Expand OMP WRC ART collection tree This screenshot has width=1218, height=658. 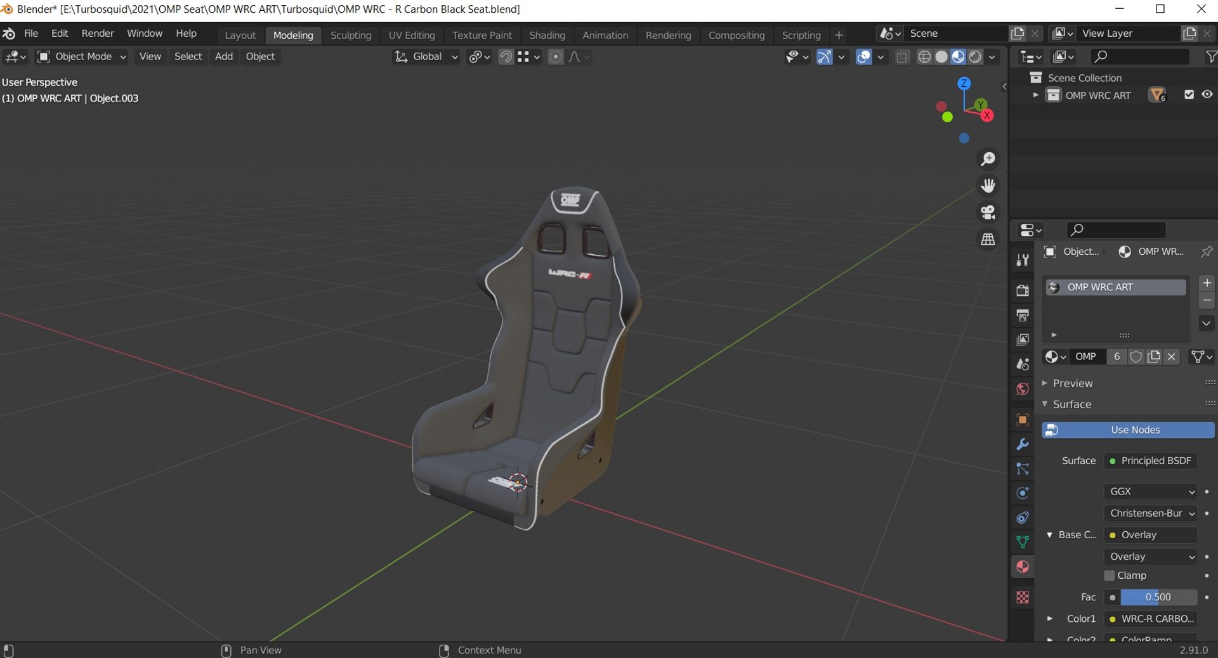click(1035, 95)
